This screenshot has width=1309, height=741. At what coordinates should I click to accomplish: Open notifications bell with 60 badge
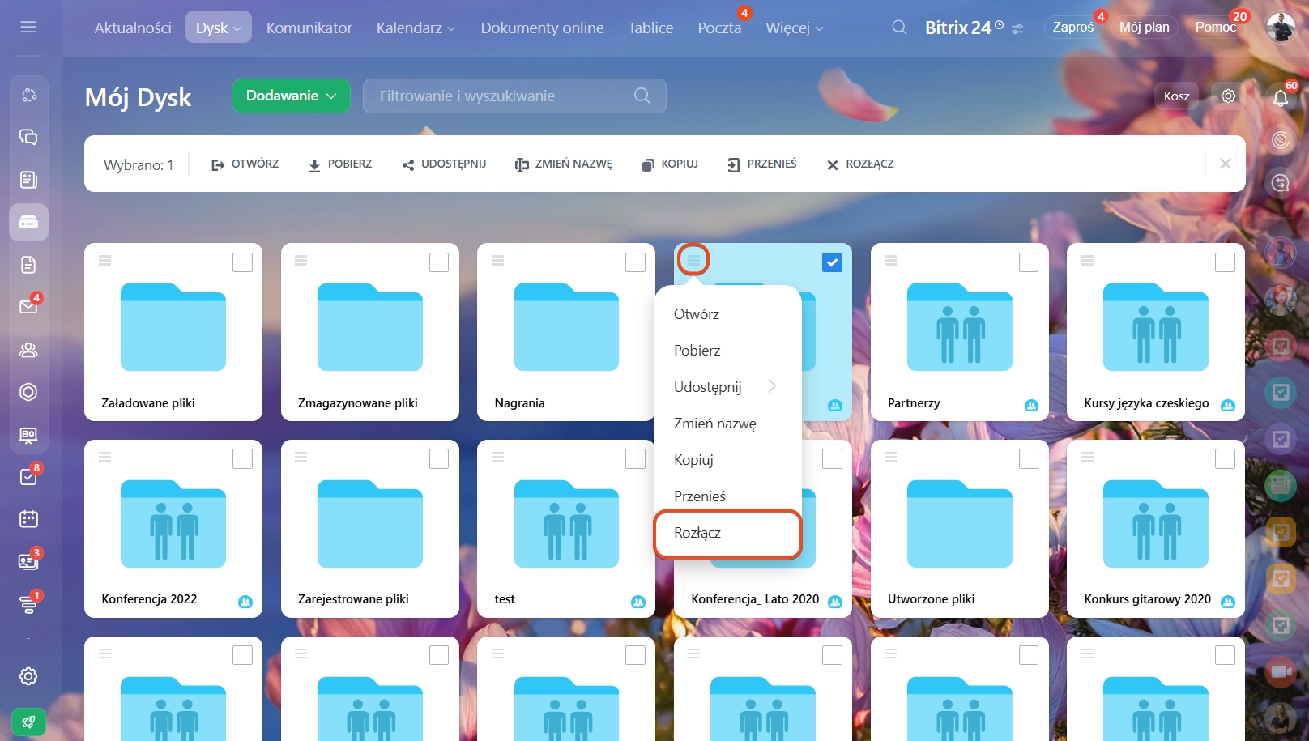pos(1281,98)
